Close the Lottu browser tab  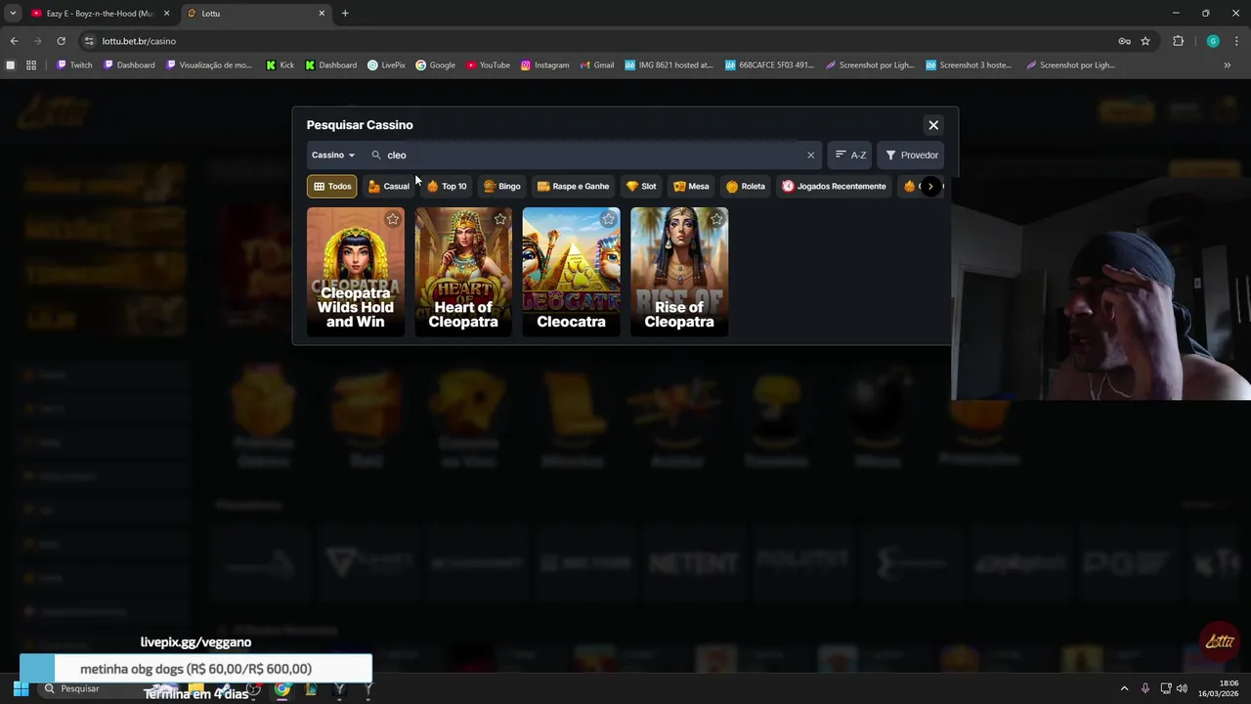322,14
